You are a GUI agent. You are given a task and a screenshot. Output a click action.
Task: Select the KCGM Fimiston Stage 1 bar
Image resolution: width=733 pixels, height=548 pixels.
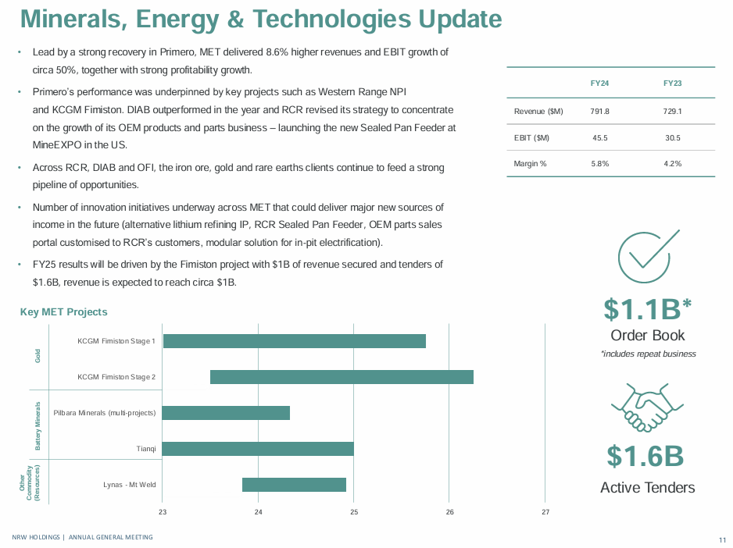(294, 341)
